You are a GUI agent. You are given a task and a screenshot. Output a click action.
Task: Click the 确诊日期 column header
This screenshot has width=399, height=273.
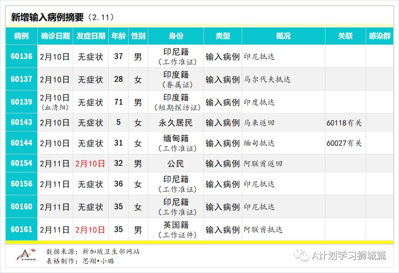pyautogui.click(x=55, y=36)
